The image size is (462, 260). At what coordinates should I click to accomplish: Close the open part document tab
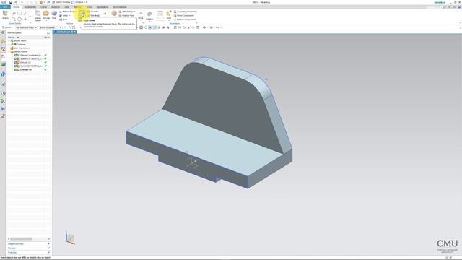[75, 32]
